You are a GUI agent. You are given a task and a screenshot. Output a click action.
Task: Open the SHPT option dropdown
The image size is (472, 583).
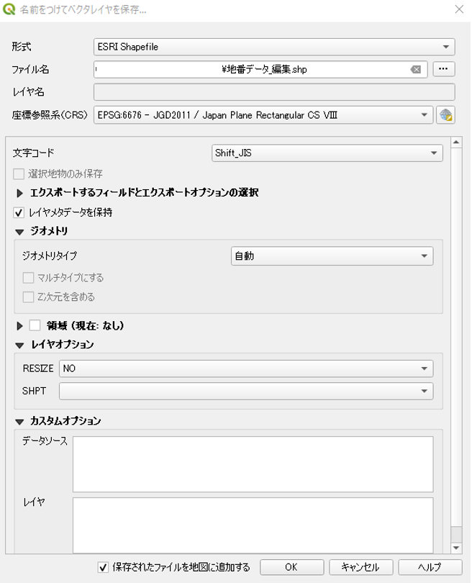click(246, 391)
